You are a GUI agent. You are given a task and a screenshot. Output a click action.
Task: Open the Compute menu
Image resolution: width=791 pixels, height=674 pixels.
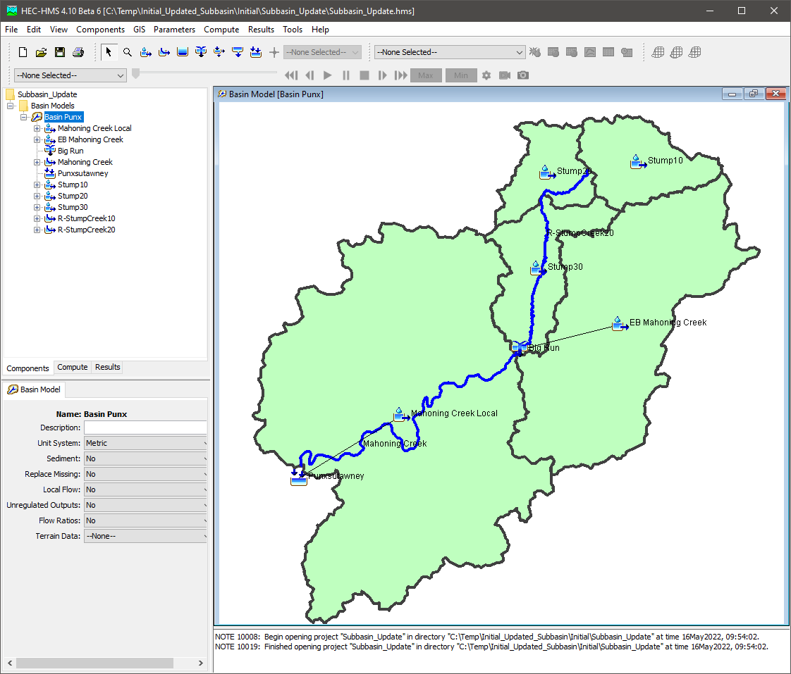[221, 30]
